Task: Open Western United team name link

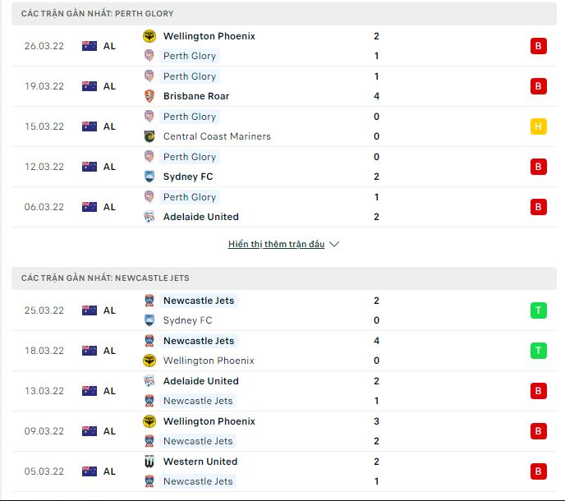Action: tap(200, 462)
